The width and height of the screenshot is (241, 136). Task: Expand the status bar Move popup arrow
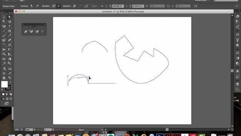point(102,130)
